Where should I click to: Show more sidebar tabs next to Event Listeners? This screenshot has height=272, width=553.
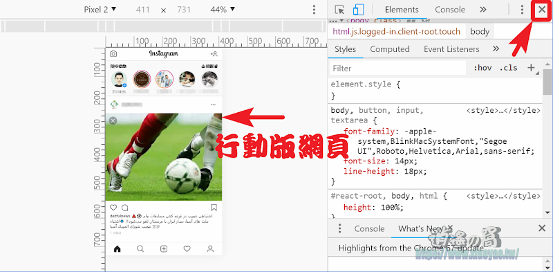point(496,48)
